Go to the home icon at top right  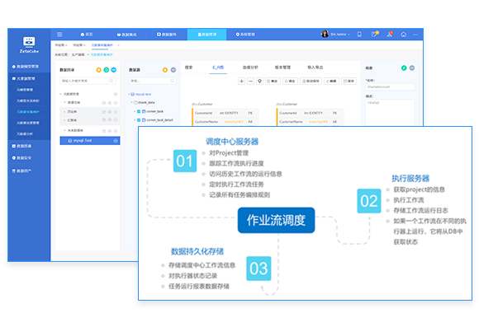coord(403,34)
